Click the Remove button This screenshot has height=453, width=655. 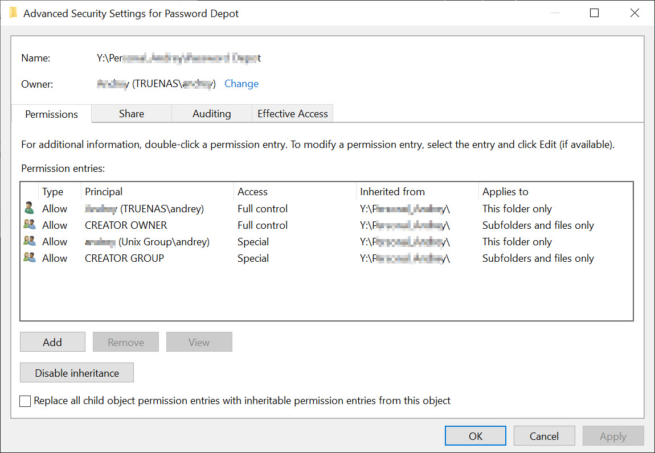click(126, 342)
